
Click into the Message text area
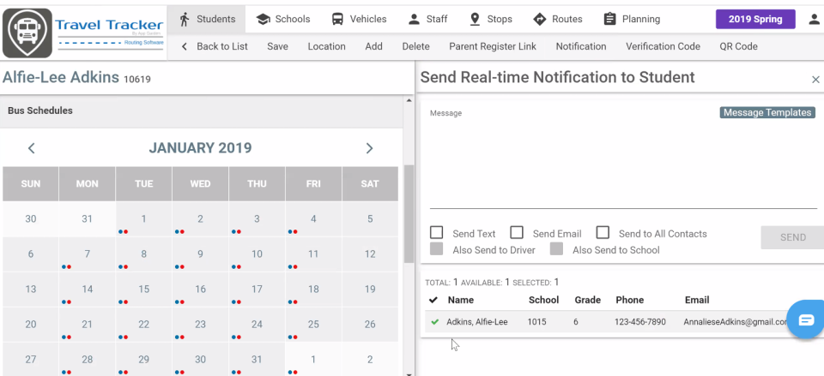(623, 163)
